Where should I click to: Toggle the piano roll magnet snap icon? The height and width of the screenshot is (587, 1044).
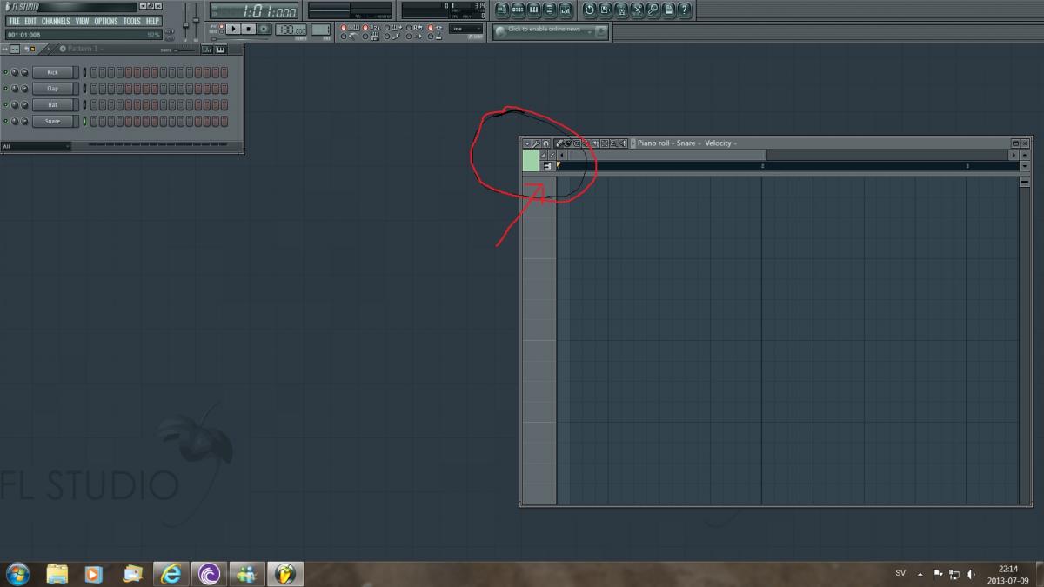(x=546, y=143)
